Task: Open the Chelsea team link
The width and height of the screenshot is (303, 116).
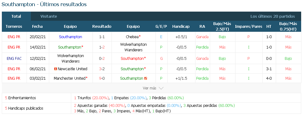Action: tap(132, 37)
